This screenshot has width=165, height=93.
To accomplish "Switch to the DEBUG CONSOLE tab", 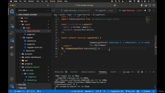I will tap(88, 72).
